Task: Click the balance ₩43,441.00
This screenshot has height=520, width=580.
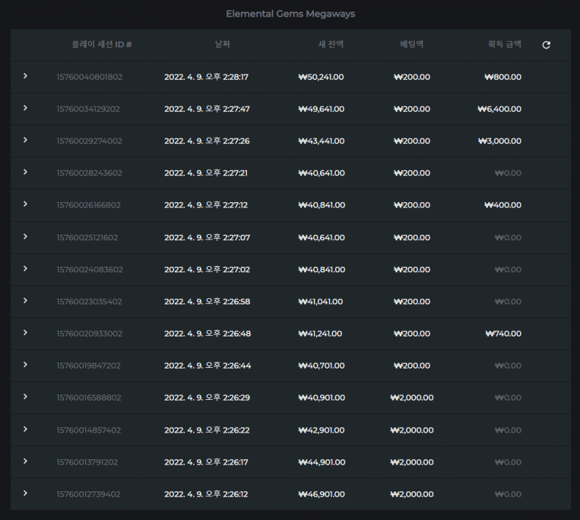Action: [x=321, y=141]
